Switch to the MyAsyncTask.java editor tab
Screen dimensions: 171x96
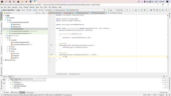pyautogui.click(x=99, y=13)
